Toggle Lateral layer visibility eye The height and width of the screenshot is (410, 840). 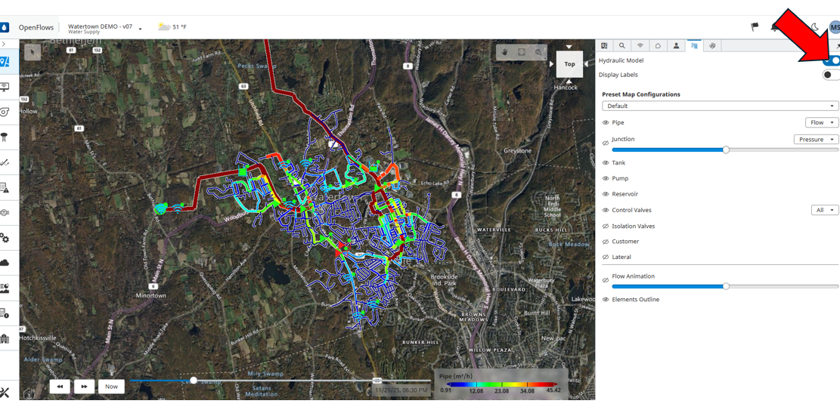tap(606, 257)
